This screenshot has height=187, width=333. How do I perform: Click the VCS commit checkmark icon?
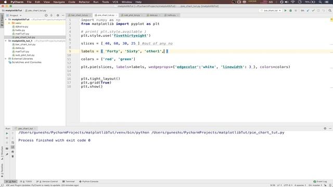pos(313,10)
